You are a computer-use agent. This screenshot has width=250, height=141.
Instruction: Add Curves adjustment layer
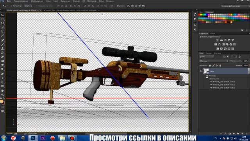coord(225,40)
